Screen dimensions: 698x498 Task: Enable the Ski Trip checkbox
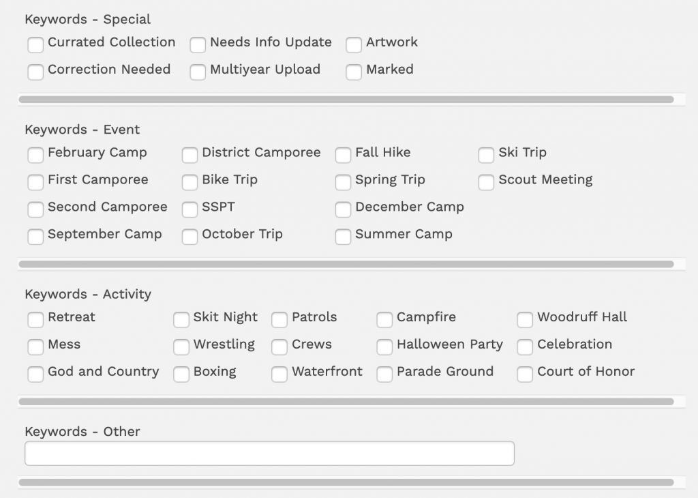click(x=486, y=156)
